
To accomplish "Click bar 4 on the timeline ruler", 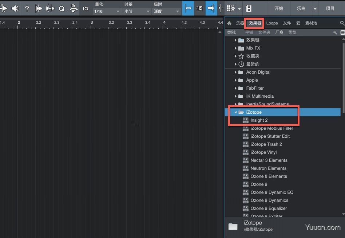I will coord(164,22).
